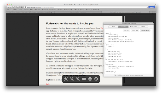Screen dimensions: 162x94
Task: Open the red Edit link below article
Action: pos(48,84)
